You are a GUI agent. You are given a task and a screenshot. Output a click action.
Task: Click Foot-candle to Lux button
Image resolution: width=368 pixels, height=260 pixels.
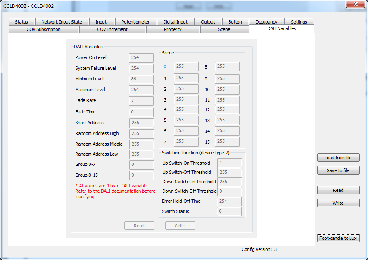tap(338, 238)
